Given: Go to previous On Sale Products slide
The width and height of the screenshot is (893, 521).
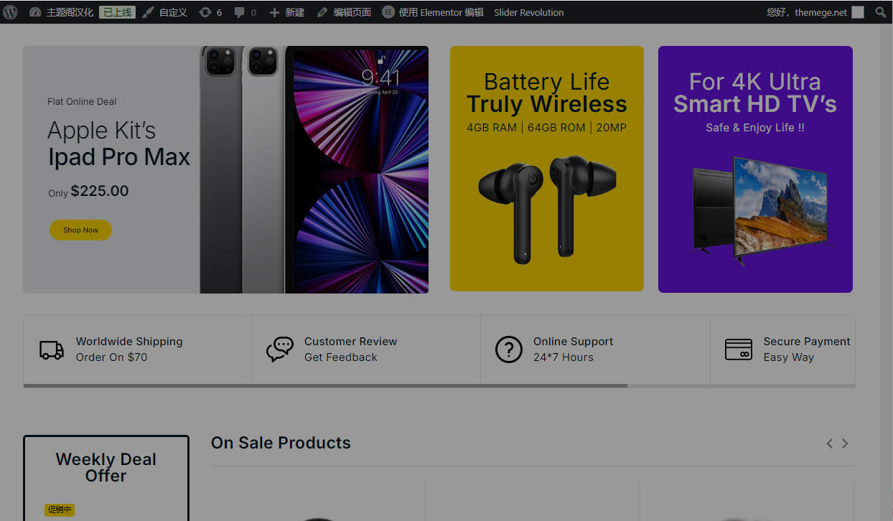Looking at the screenshot, I should (x=829, y=443).
